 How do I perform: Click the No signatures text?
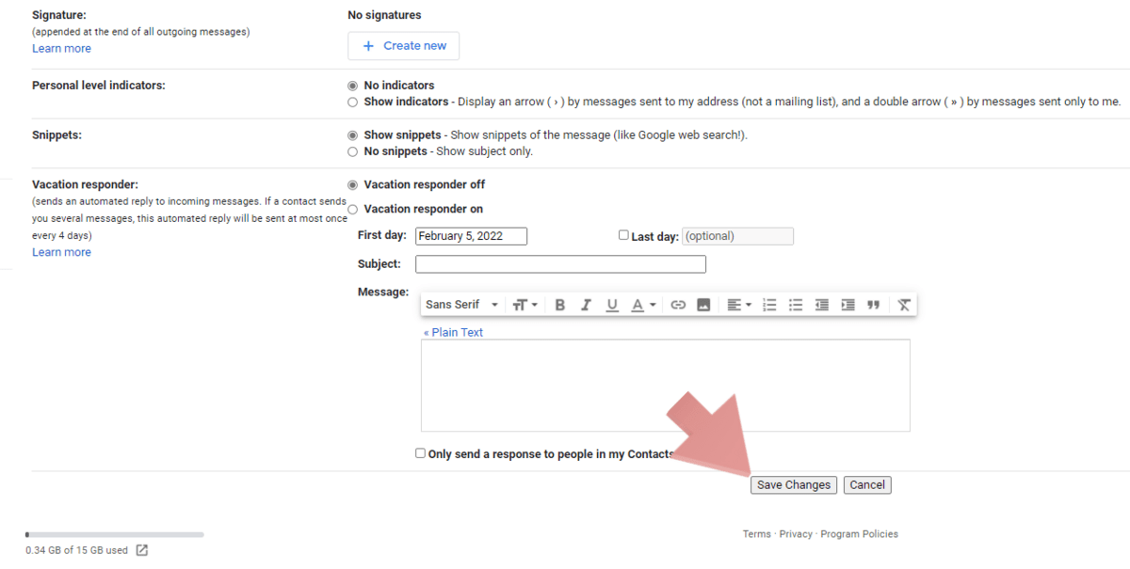384,15
